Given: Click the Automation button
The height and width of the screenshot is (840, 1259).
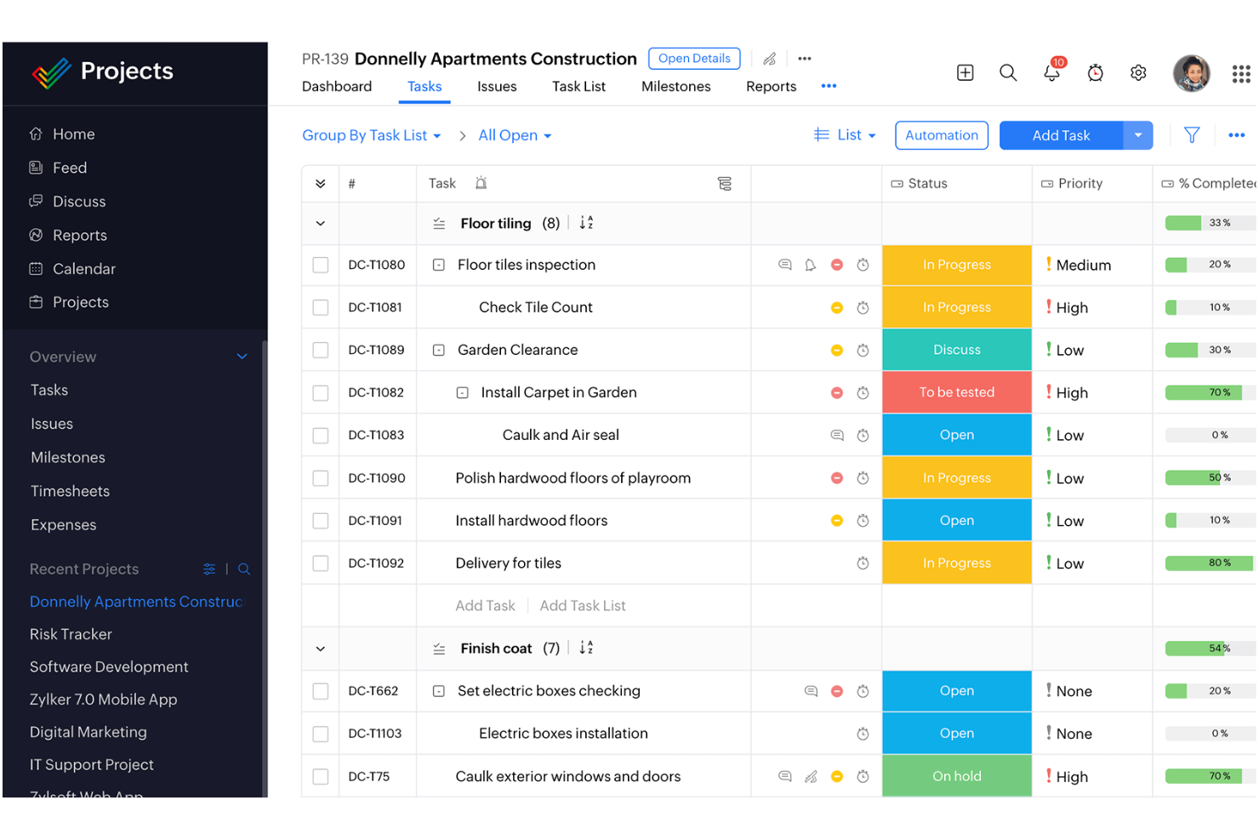Looking at the screenshot, I should [941, 135].
